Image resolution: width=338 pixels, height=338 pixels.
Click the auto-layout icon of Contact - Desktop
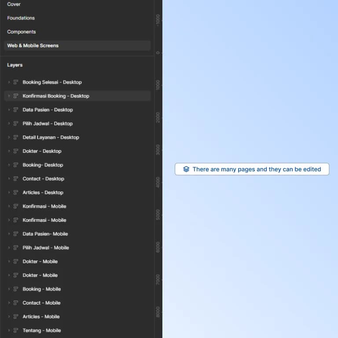pos(16,179)
